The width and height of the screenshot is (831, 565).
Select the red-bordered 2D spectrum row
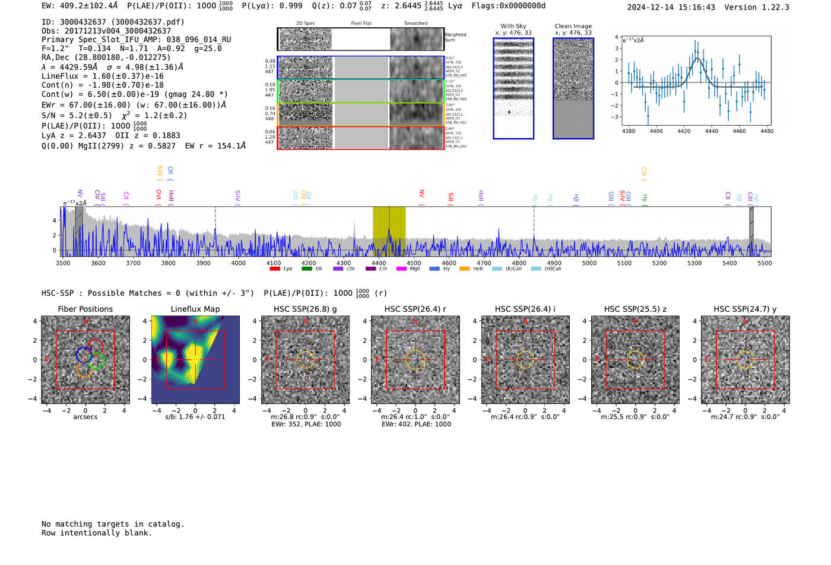[x=361, y=138]
